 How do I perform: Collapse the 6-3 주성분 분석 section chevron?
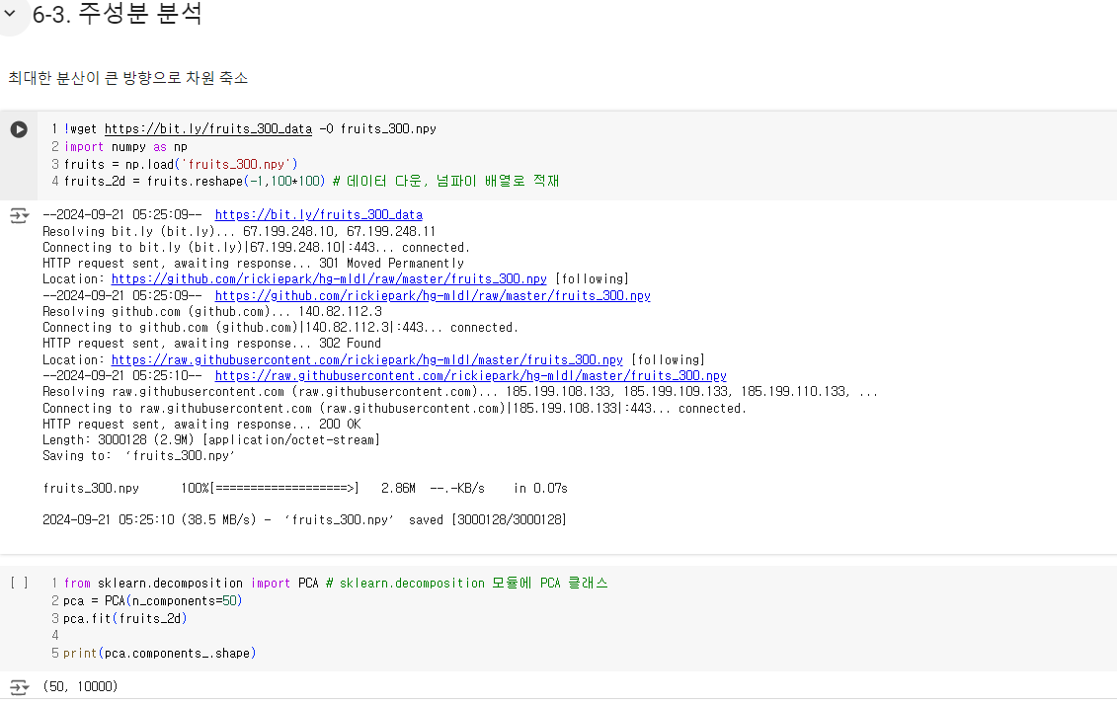coord(10,13)
